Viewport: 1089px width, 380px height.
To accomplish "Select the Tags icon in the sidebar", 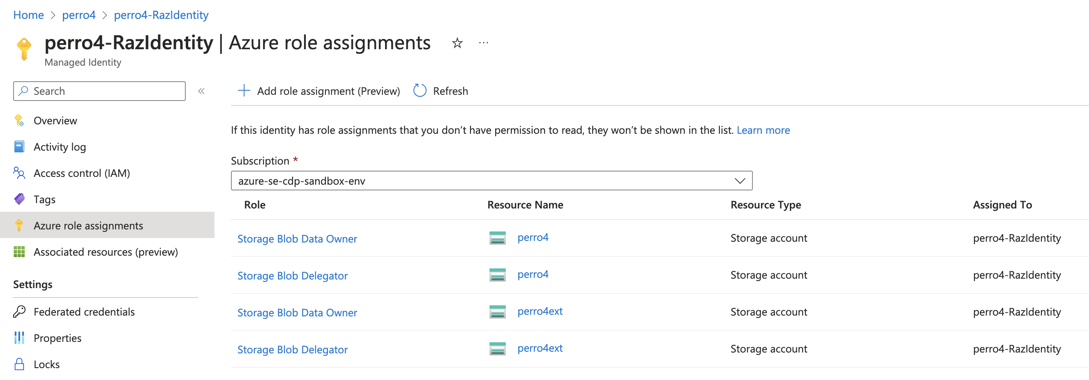I will (x=19, y=199).
